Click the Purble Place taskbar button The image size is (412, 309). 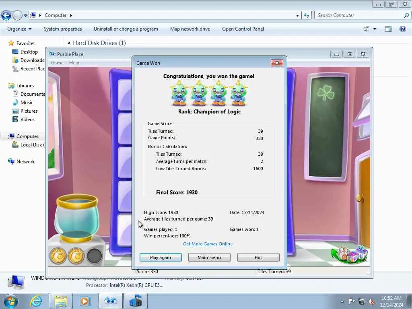pyautogui.click(x=110, y=301)
